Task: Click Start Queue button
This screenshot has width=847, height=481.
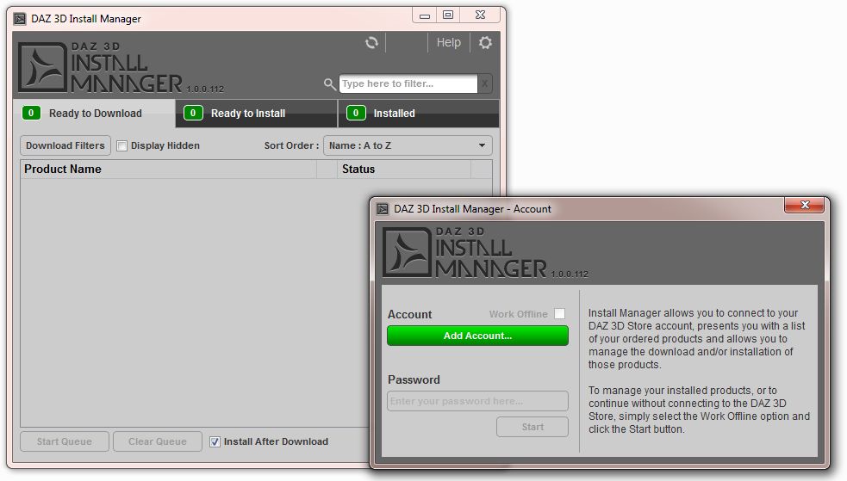Action: click(x=65, y=441)
